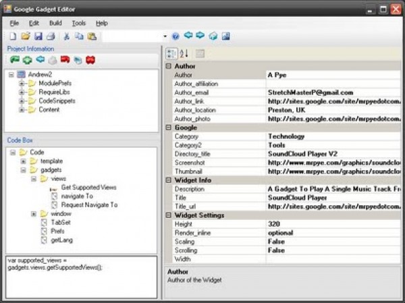The height and width of the screenshot is (303, 405).
Task: Click the Open folder toolbar icon
Action: 26,36
